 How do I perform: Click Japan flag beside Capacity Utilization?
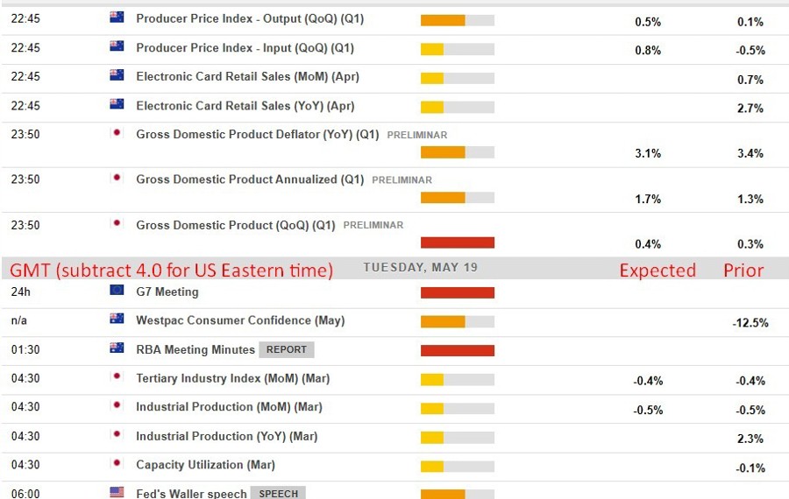pos(117,463)
